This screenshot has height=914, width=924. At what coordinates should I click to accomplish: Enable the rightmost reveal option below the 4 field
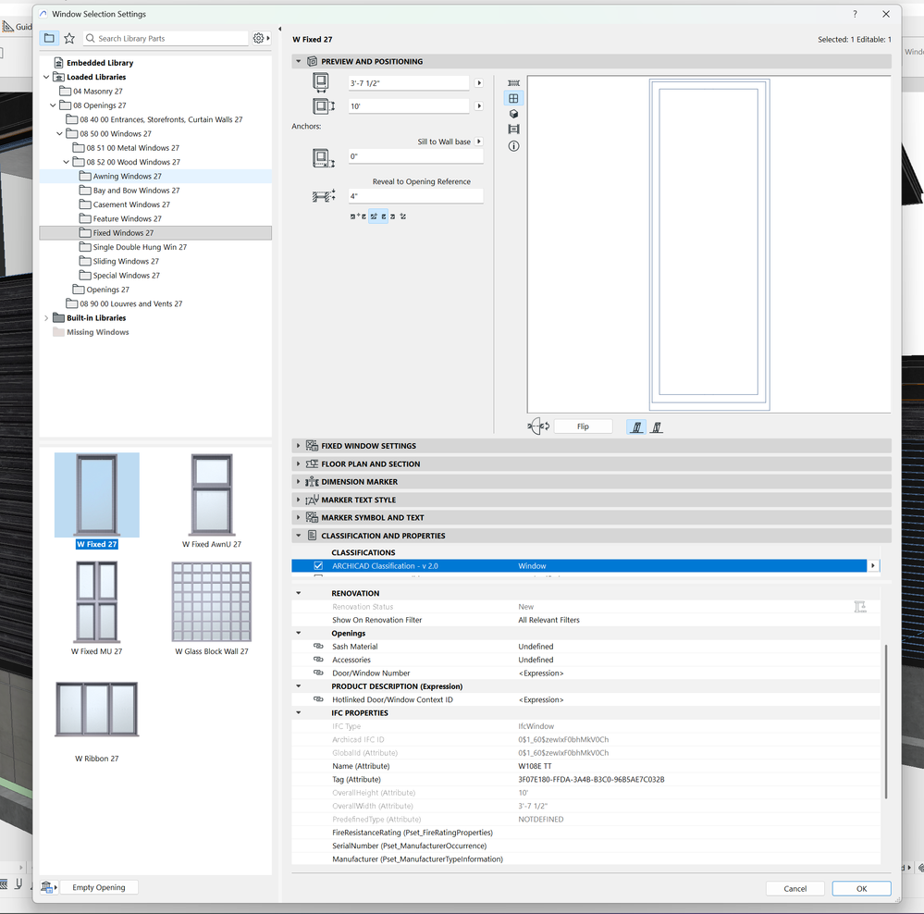(x=404, y=216)
